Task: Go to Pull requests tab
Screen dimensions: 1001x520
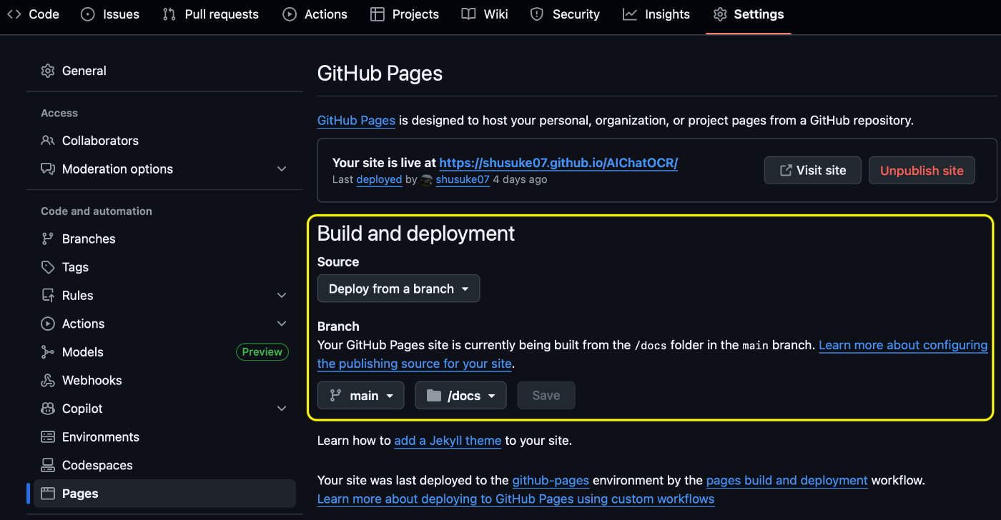Action: (x=210, y=14)
